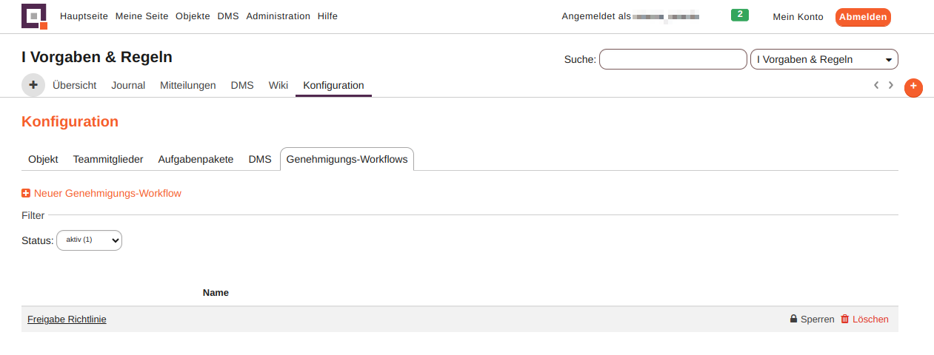Click the round plus button beside Übersicht

[33, 85]
